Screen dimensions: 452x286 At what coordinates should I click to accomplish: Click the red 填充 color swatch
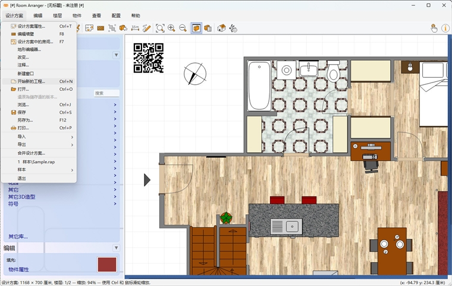[x=107, y=265]
